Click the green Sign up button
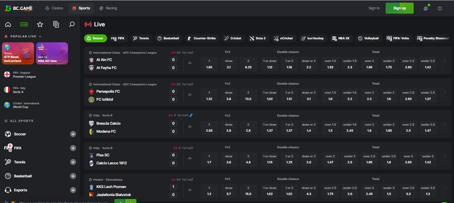Screen dimensions: 454x203 (400, 9)
